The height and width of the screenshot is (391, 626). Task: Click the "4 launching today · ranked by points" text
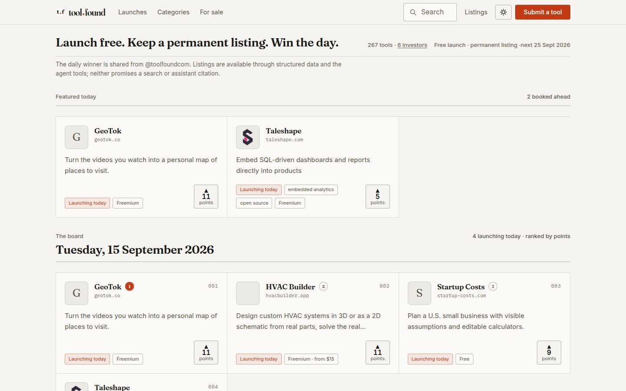(521, 236)
